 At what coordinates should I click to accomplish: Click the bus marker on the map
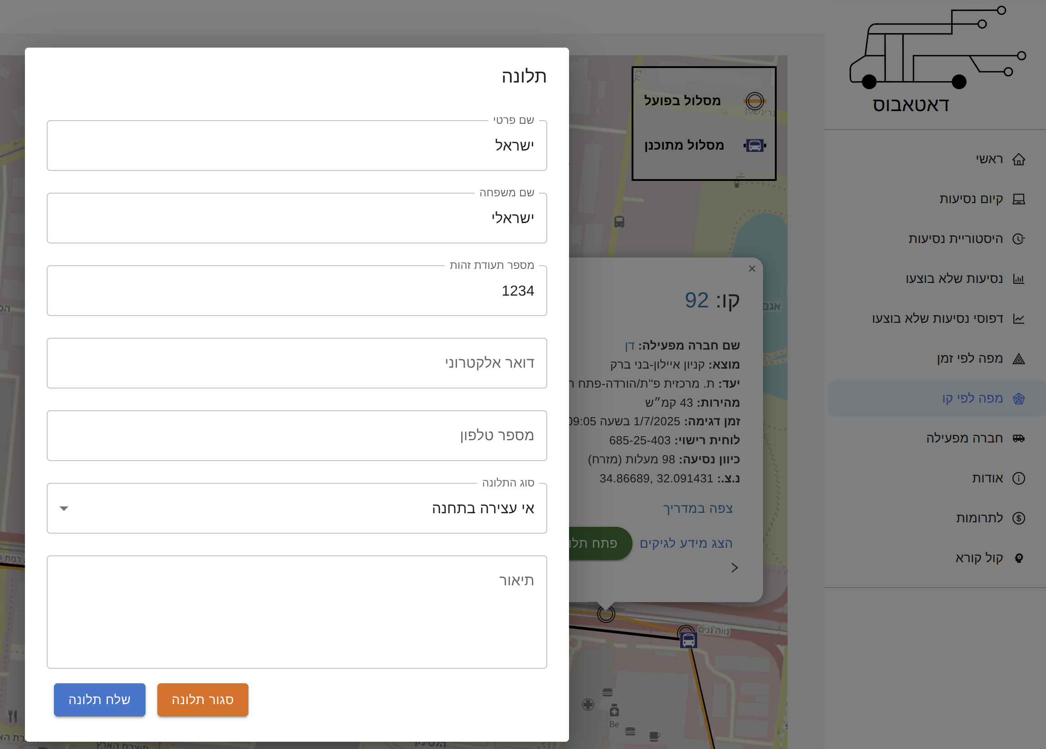688,640
